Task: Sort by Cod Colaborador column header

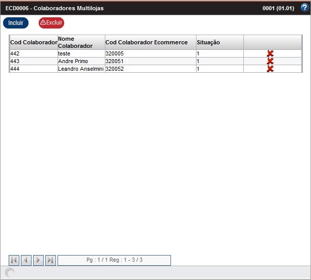Action: coord(34,42)
